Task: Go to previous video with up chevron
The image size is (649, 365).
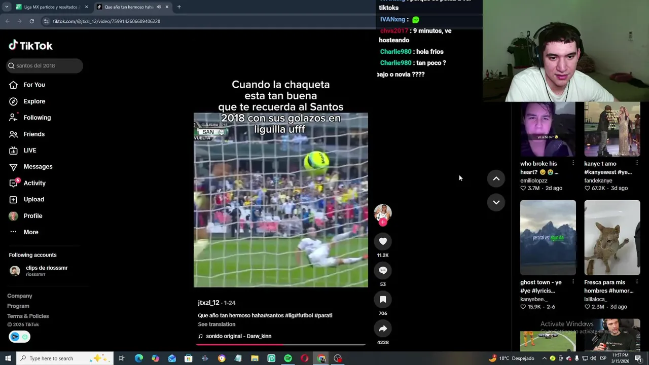Action: point(496,178)
